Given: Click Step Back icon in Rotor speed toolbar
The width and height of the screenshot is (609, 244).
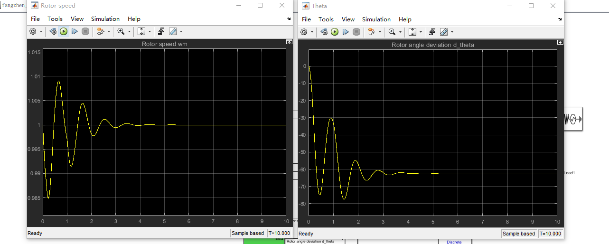Looking at the screenshot, I should pyautogui.click(x=53, y=31).
